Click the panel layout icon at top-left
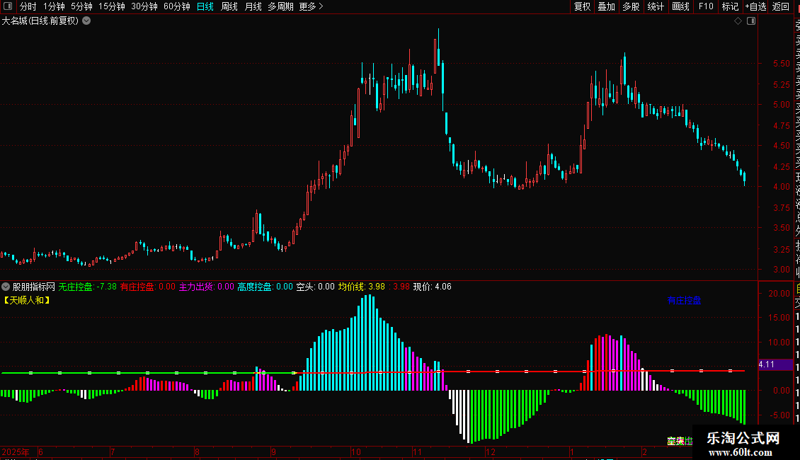800x460 pixels. point(8,6)
